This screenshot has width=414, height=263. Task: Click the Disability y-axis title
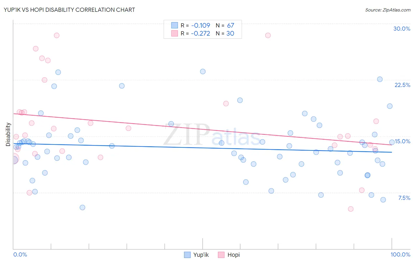click(x=8, y=134)
